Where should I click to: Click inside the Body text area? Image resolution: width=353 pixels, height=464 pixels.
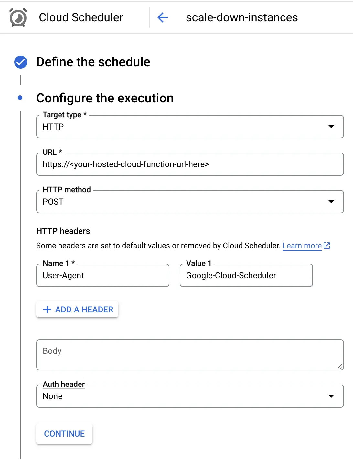(x=190, y=355)
